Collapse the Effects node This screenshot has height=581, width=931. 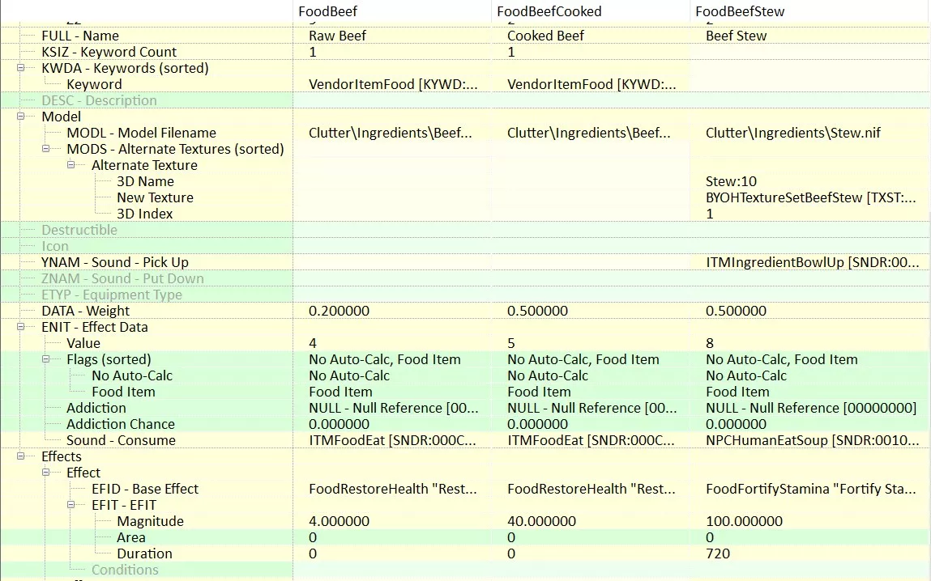21,456
